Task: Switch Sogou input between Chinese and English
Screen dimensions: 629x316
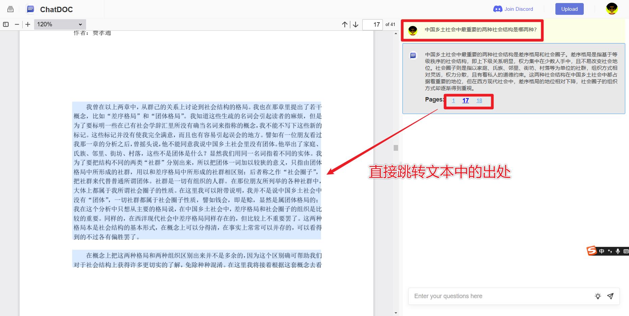Action: [602, 251]
